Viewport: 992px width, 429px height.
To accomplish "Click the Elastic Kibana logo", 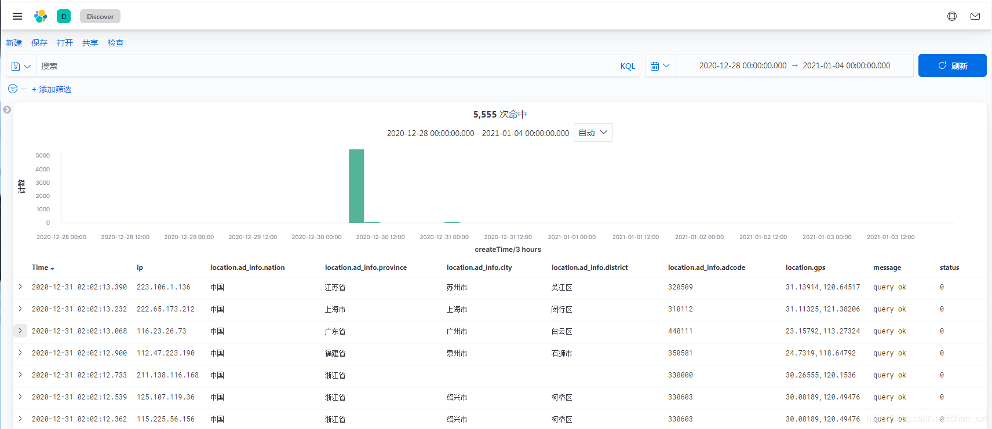I will tap(41, 16).
